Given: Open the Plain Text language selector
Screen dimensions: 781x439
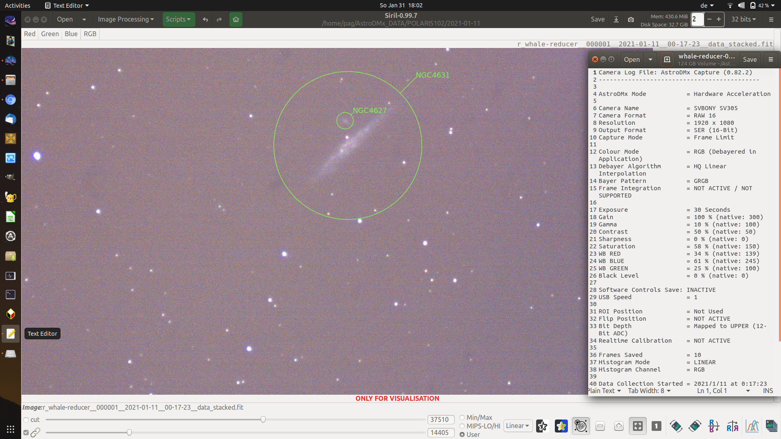Looking at the screenshot, I should coord(604,391).
